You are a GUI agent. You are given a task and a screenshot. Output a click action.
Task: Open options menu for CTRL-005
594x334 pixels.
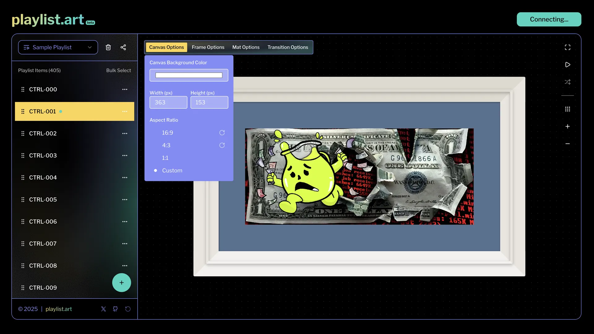pyautogui.click(x=125, y=200)
